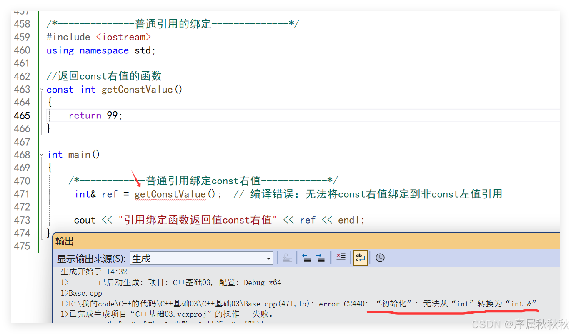The image size is (571, 334).
Task: Click the cout statement on line 473
Action: (x=219, y=220)
